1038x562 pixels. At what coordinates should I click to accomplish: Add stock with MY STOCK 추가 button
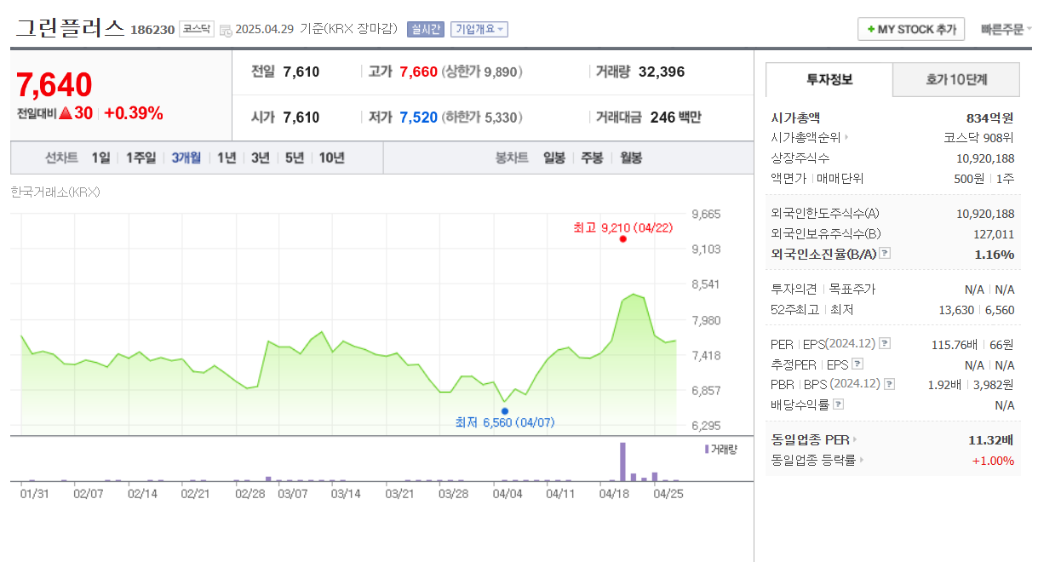tap(911, 29)
